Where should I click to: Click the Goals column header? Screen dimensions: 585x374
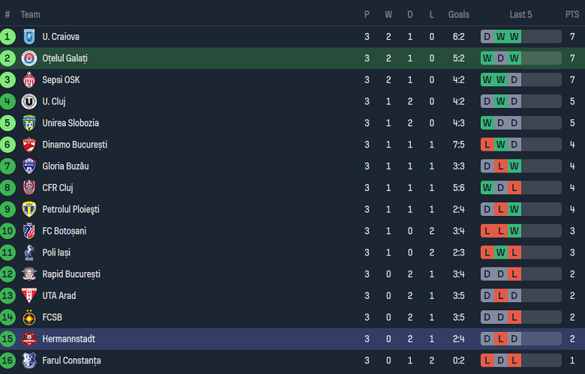point(458,14)
